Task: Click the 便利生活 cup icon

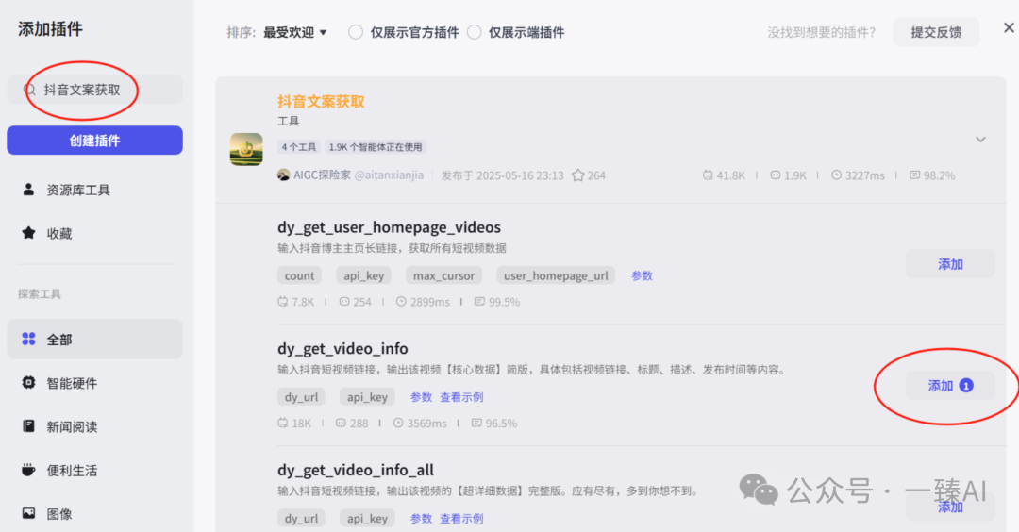Action: click(28, 470)
